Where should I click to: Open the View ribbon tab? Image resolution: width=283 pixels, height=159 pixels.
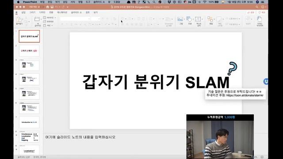point(96,12)
